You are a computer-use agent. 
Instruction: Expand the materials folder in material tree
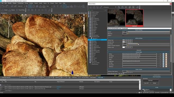coord(89,15)
